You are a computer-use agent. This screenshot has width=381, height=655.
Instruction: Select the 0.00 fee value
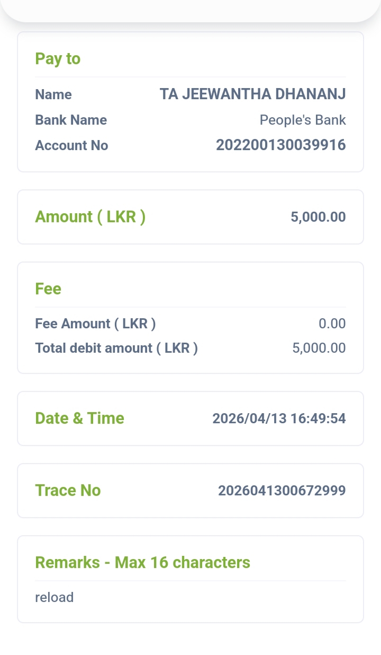332,324
